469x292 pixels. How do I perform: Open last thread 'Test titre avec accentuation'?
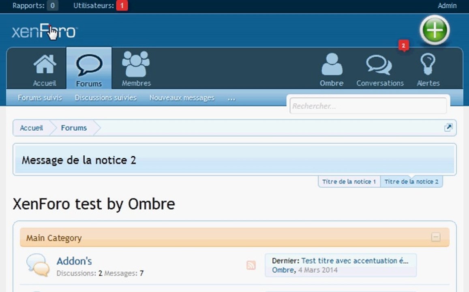point(355,261)
